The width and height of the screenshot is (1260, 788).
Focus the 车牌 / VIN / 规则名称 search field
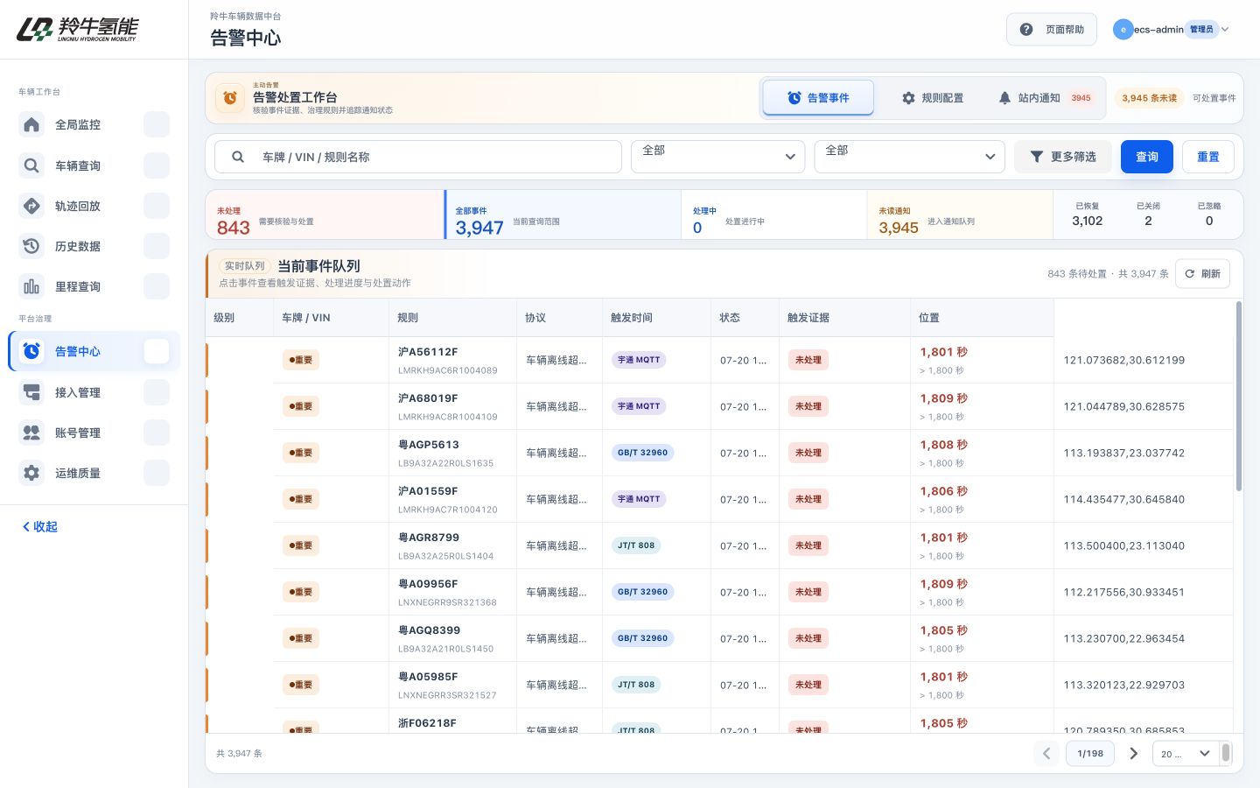(418, 157)
